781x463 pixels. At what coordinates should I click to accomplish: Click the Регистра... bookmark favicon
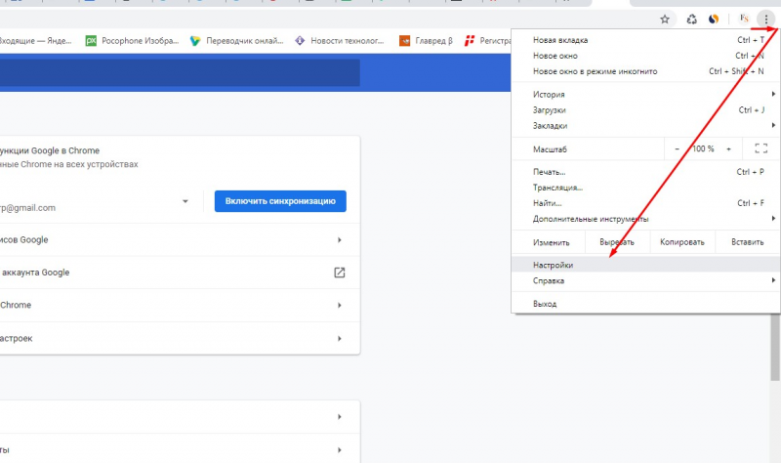pyautogui.click(x=470, y=41)
